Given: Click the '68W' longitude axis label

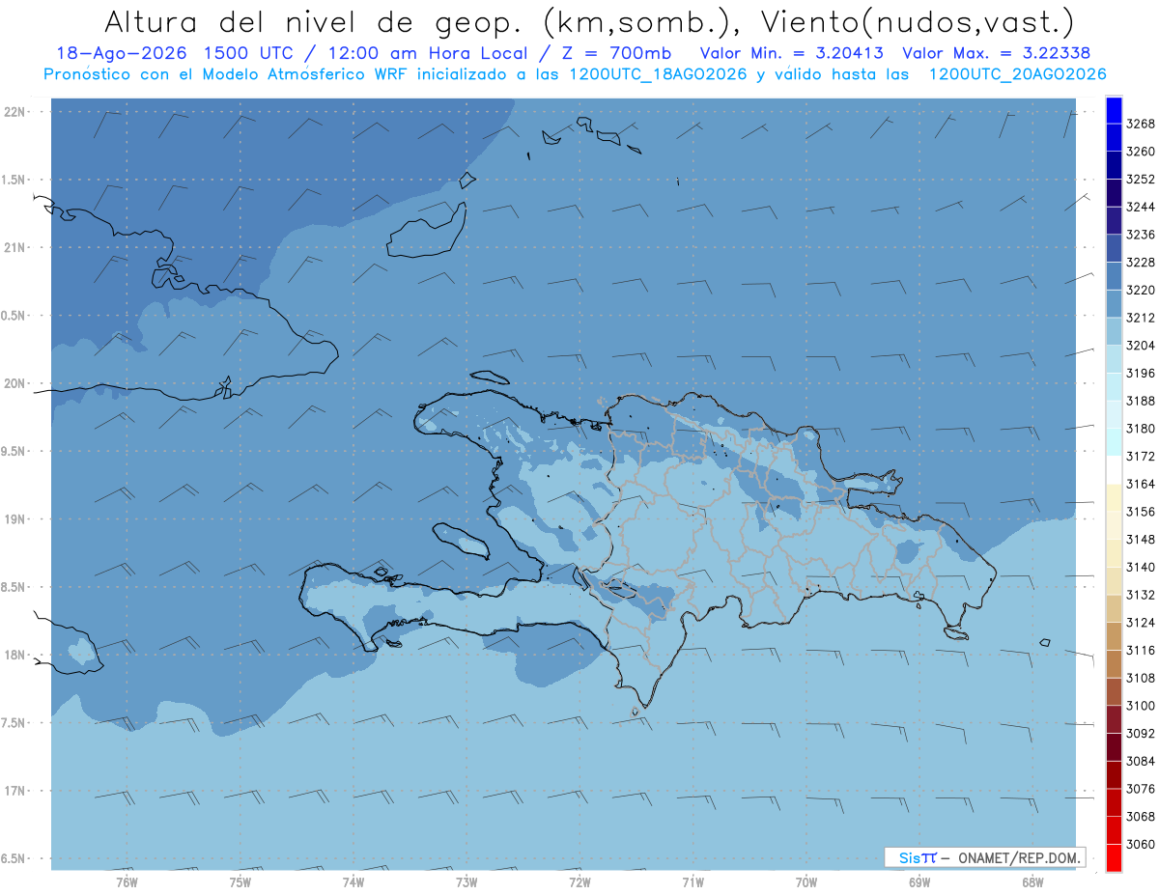Looking at the screenshot, I should [x=1032, y=882].
